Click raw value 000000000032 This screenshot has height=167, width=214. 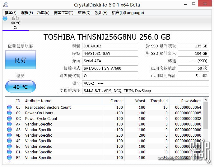(188, 118)
